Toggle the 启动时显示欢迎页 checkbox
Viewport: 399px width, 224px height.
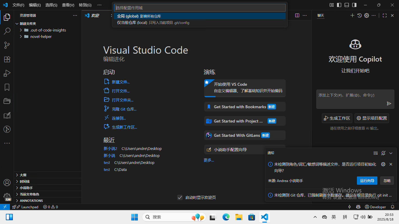[x=180, y=197]
